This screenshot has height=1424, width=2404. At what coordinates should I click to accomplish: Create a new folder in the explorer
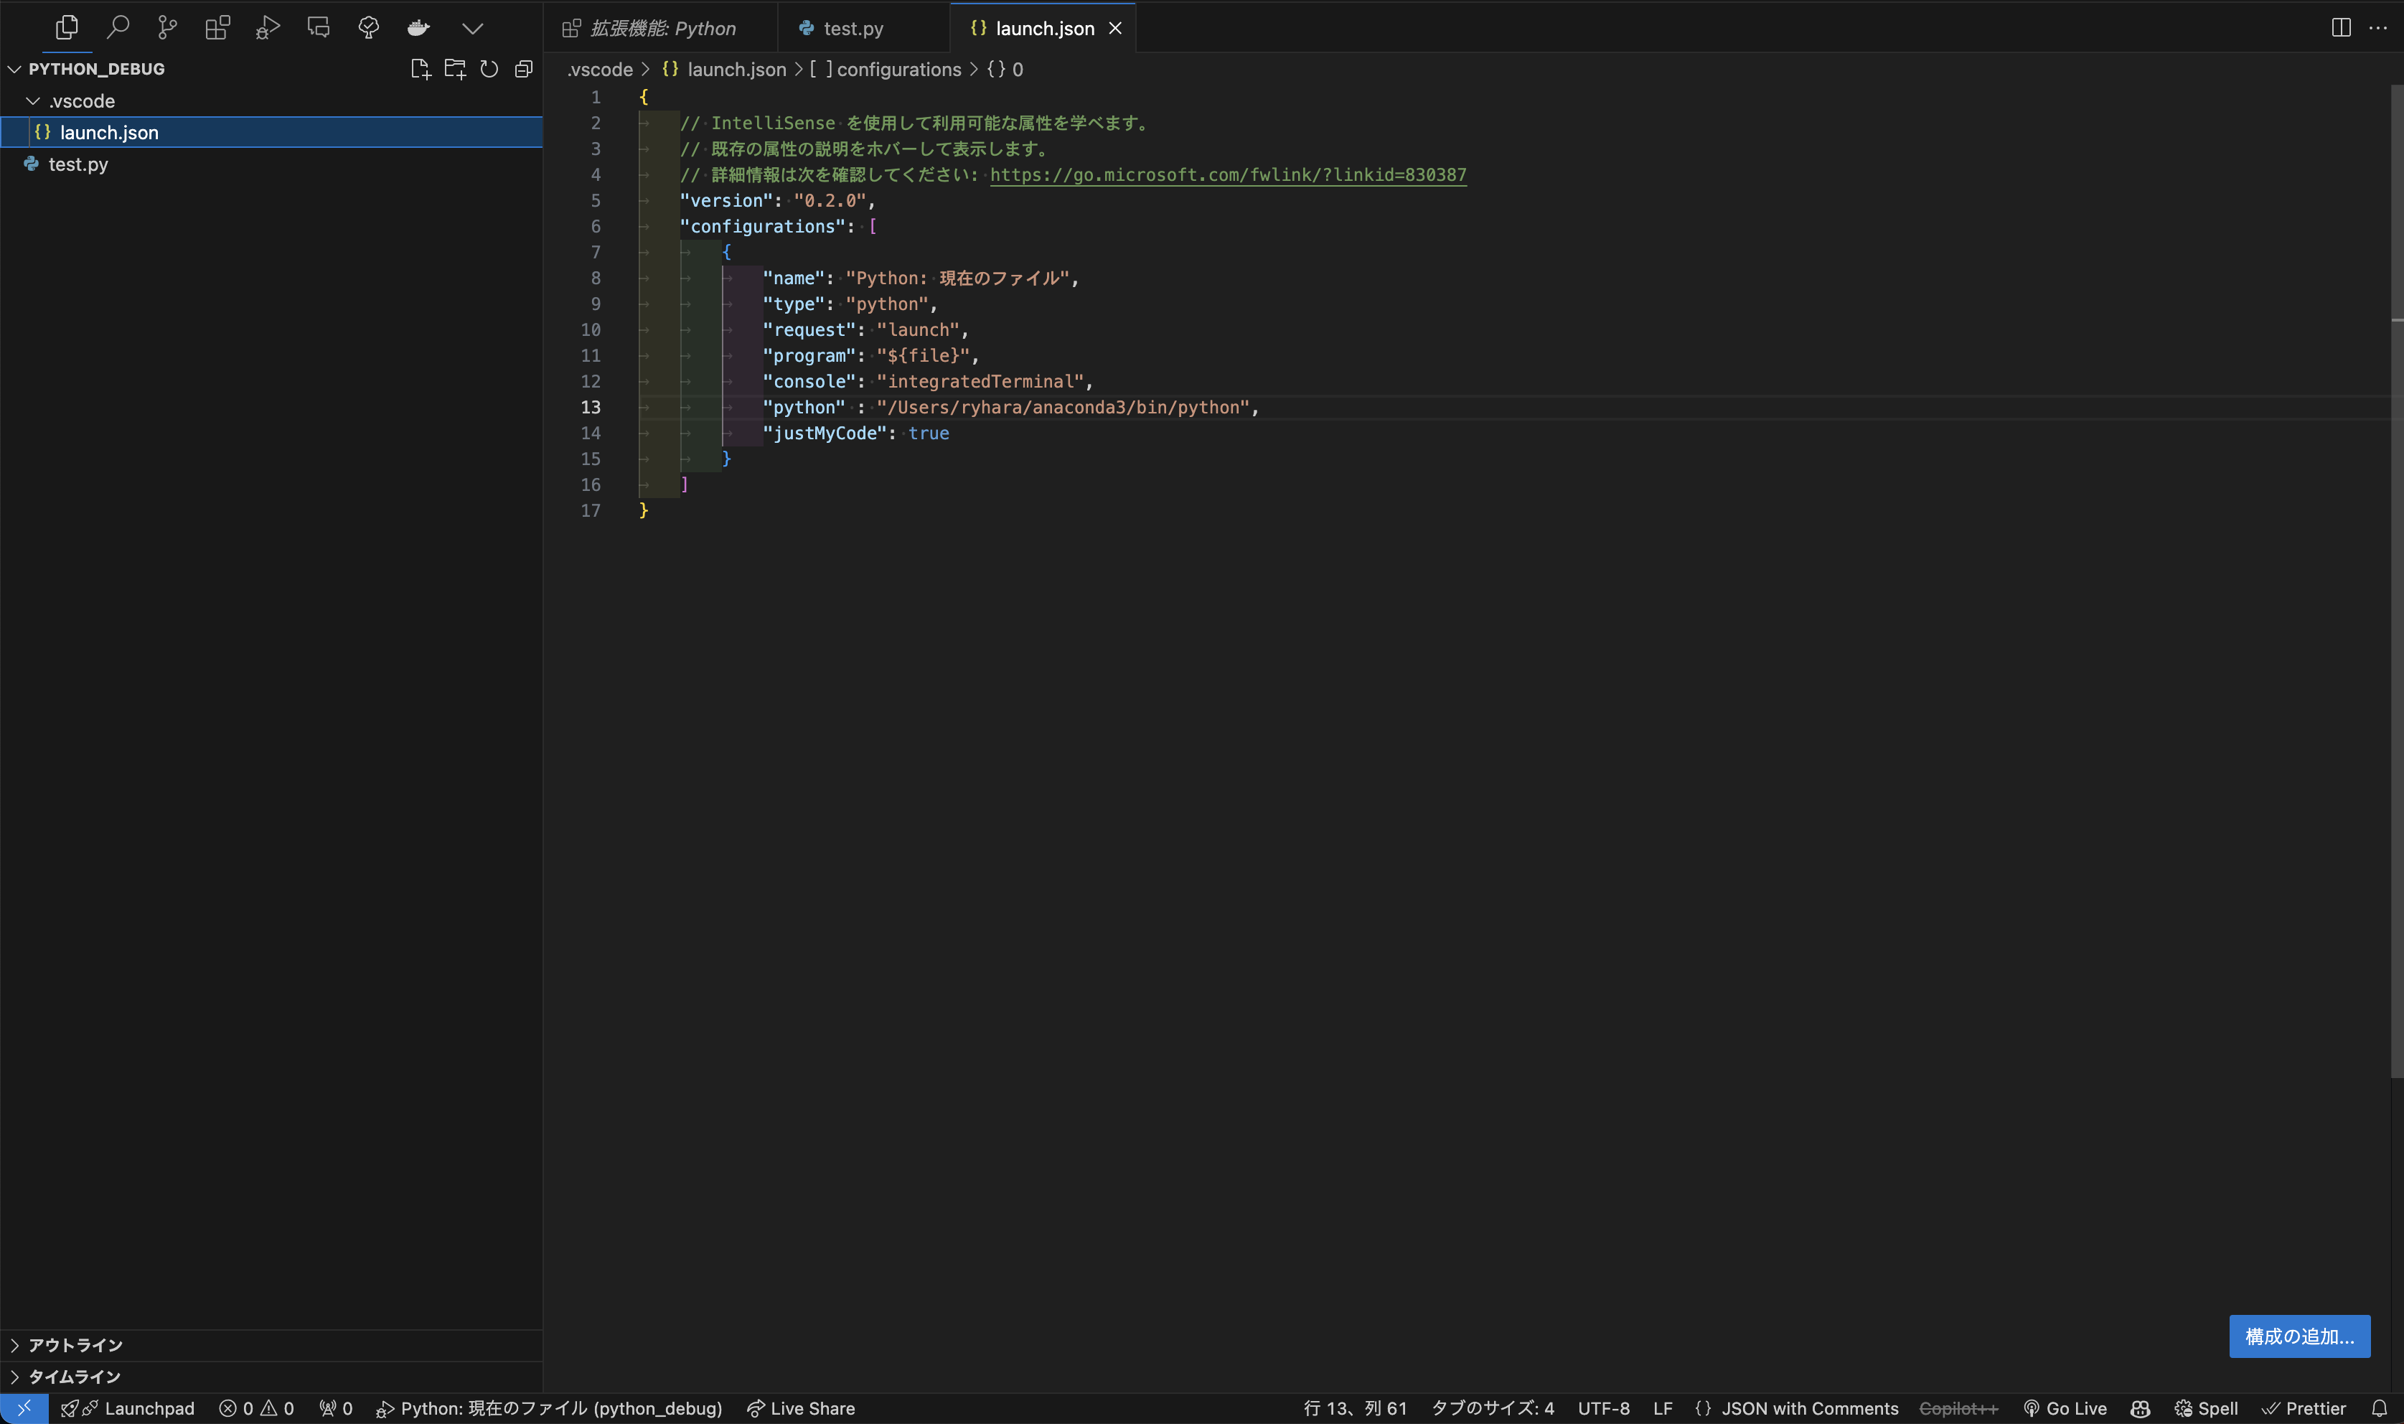point(454,68)
